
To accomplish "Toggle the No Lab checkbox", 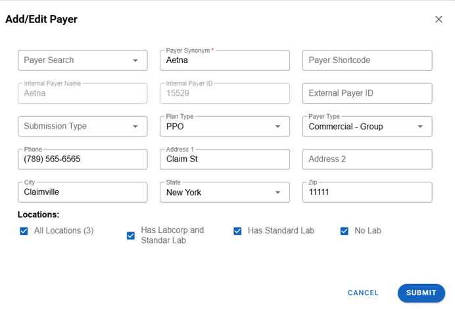I will click(344, 231).
